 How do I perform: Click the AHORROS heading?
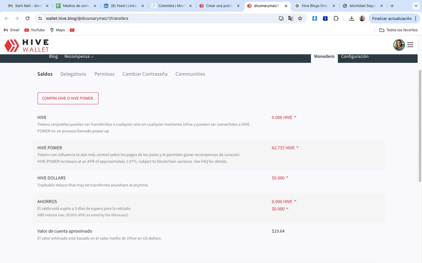click(x=47, y=202)
